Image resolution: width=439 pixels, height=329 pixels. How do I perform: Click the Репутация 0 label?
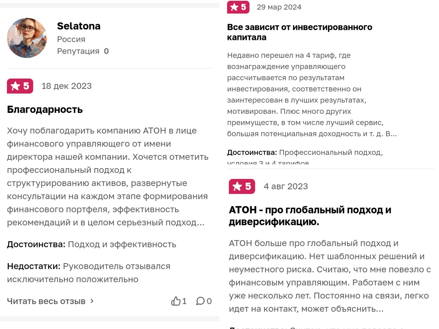83,51
